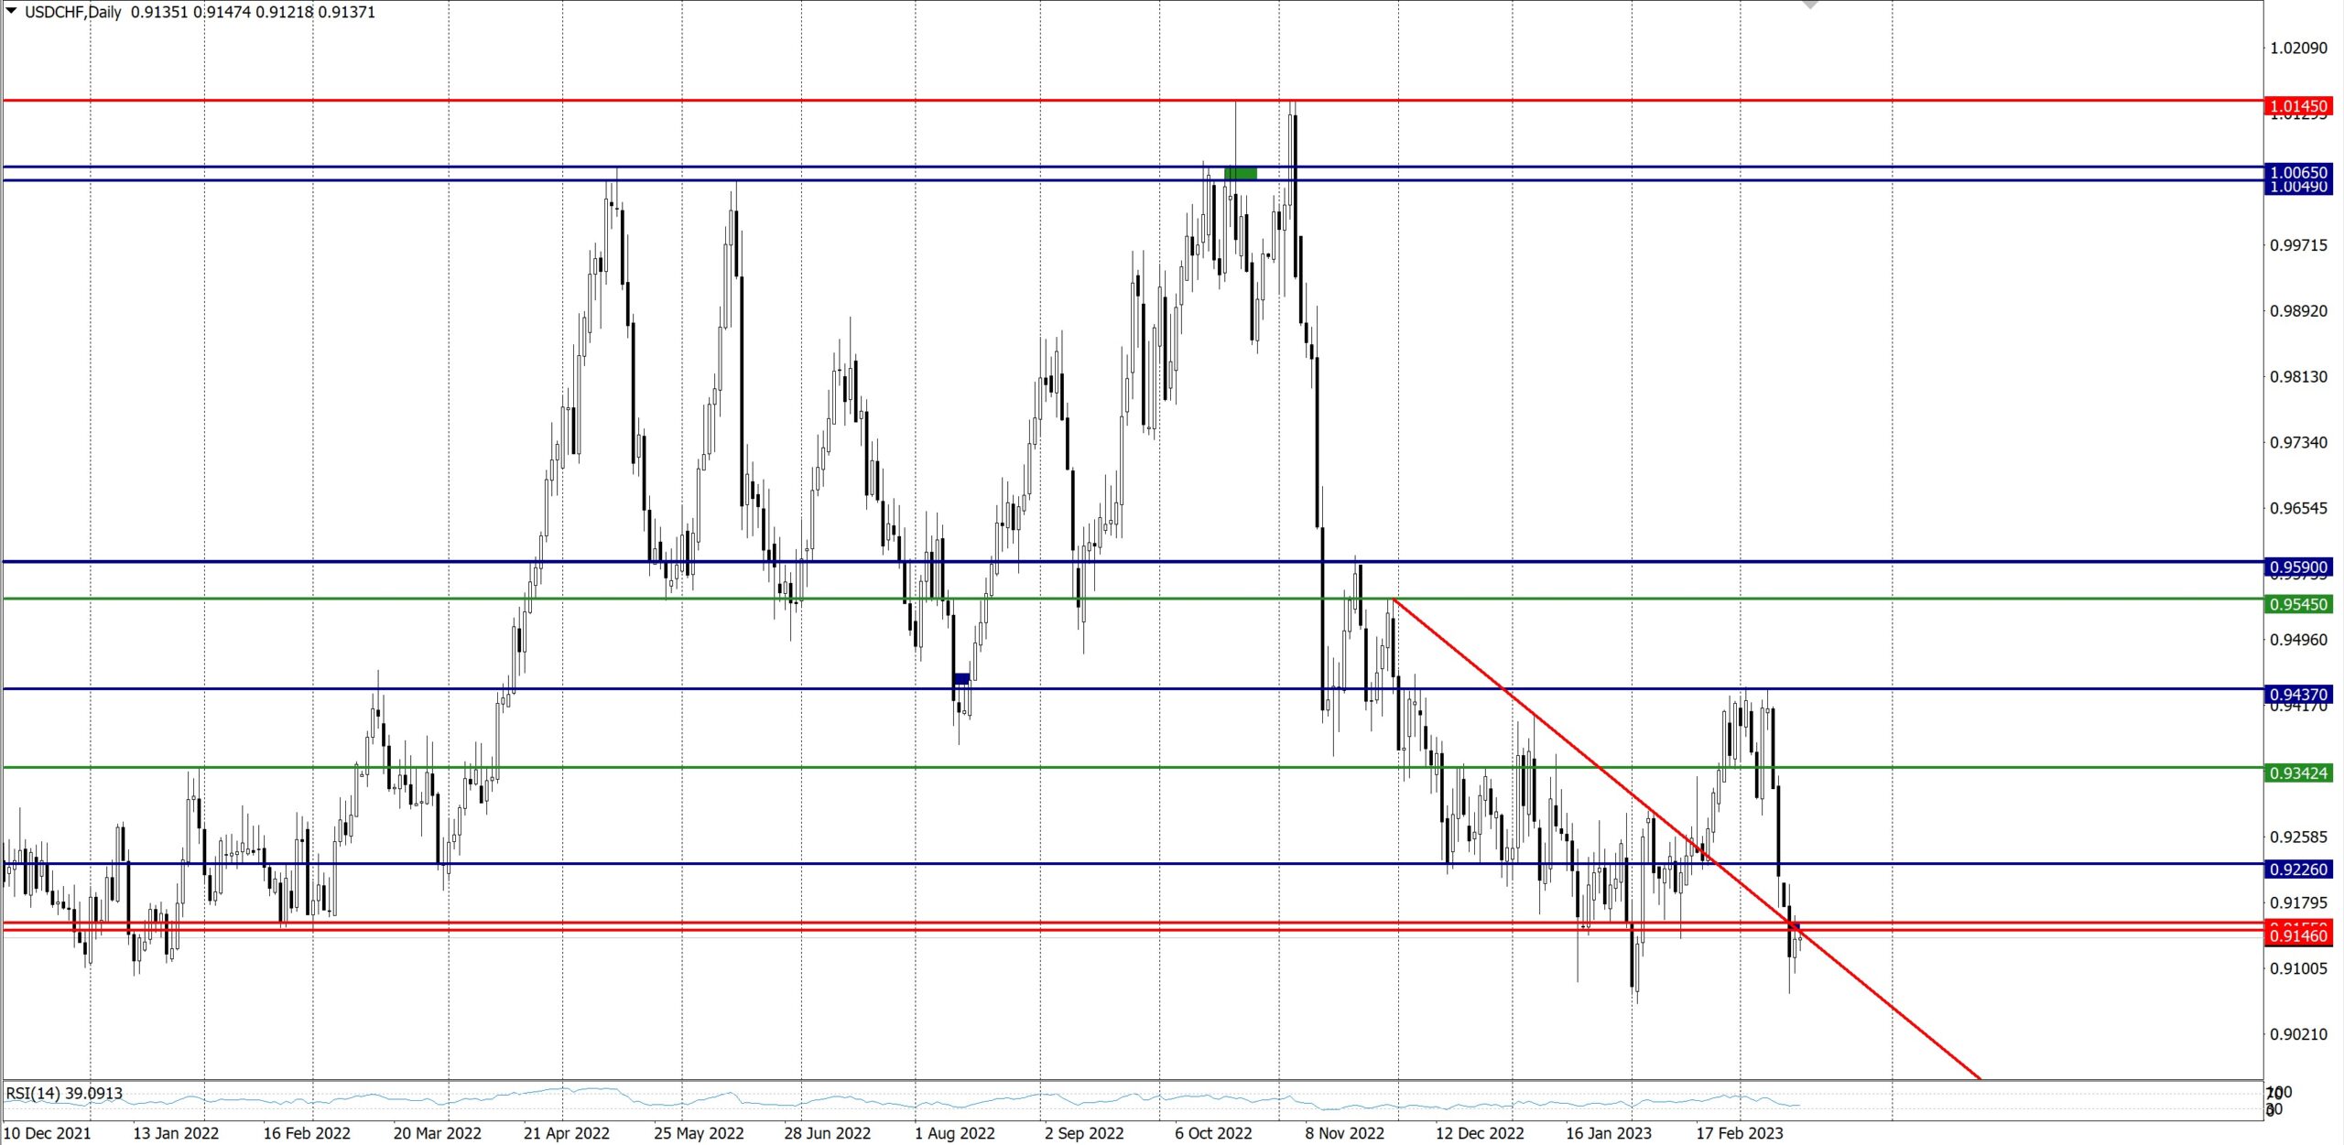Select the green rectangle near October 2022 highs
The width and height of the screenshot is (2344, 1145).
[1241, 173]
